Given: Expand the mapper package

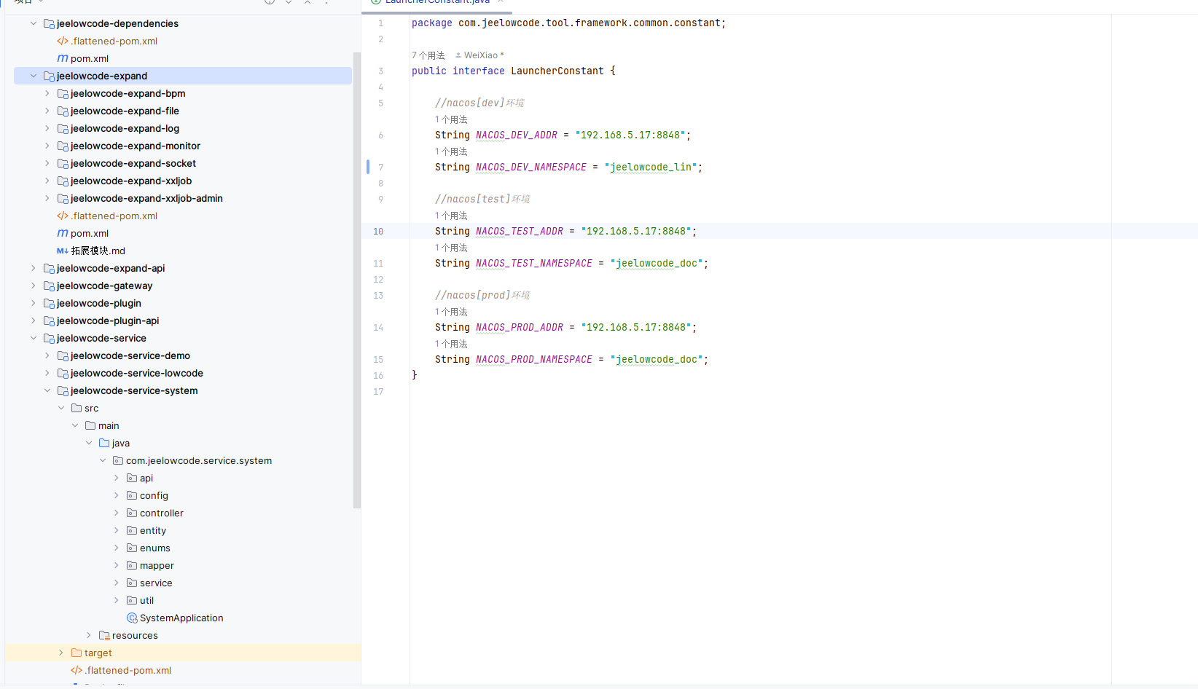Looking at the screenshot, I should 117,565.
